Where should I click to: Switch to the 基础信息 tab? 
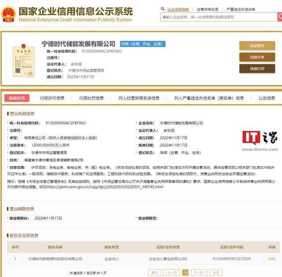[x=17, y=98]
